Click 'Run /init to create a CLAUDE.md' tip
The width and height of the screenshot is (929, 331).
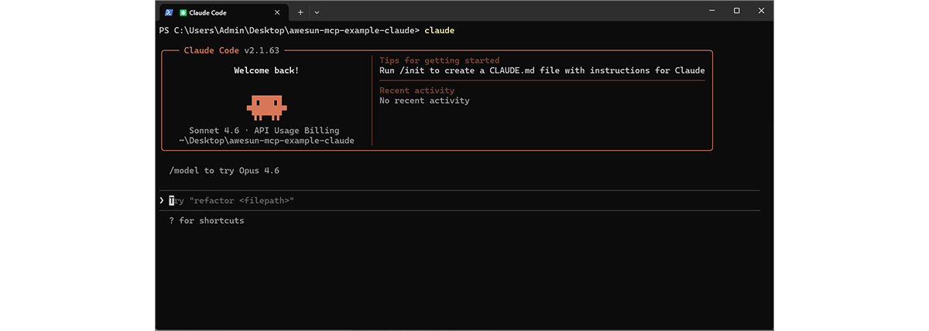[x=542, y=70]
